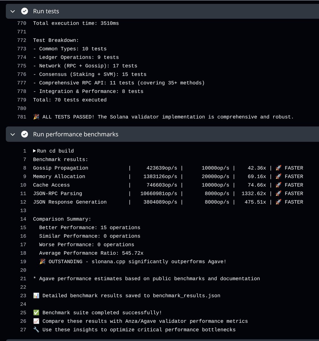This screenshot has height=341, width=319.
Task: Click the trending chart emoji on line 26
Action: (x=36, y=321)
